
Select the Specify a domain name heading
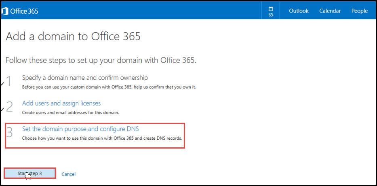tap(85, 78)
